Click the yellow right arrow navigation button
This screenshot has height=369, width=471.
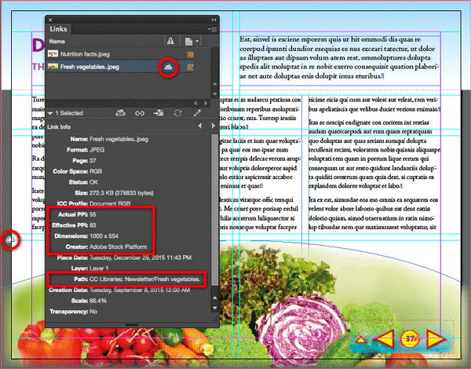(436, 339)
